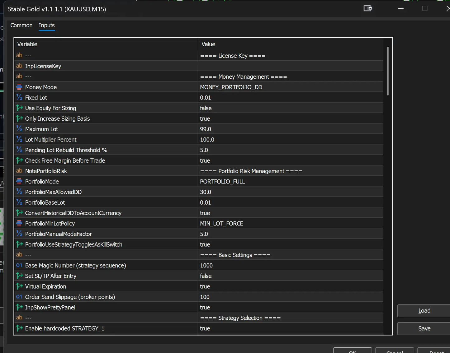
Task: Open the MIN_LOT_FORCE policy dropdown
Action: pos(291,223)
